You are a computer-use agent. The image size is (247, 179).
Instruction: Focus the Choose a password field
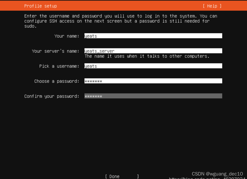153,81
